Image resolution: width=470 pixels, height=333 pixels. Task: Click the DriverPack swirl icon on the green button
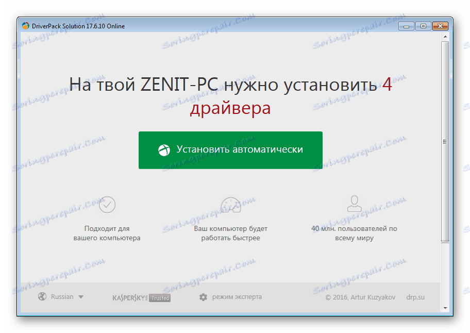tap(165, 150)
